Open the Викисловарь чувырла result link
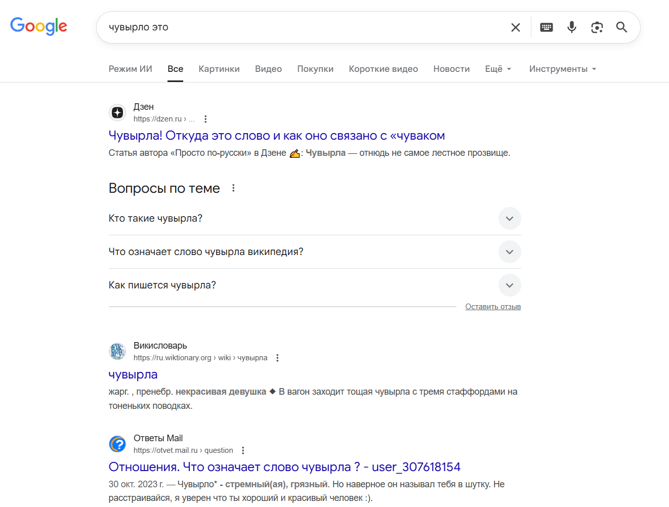The image size is (669, 507). pyautogui.click(x=133, y=374)
